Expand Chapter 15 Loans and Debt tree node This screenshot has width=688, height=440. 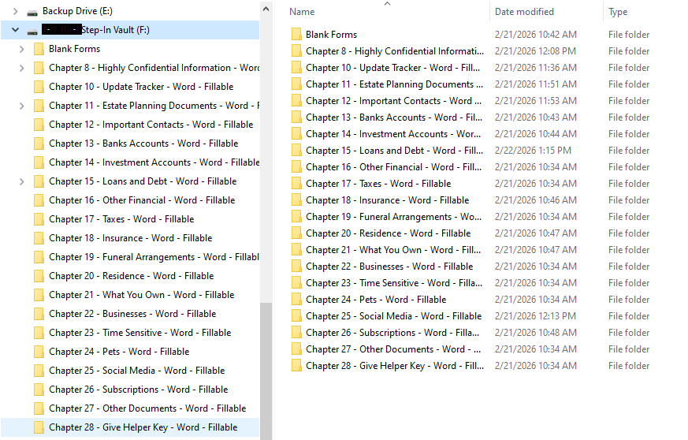click(x=21, y=181)
